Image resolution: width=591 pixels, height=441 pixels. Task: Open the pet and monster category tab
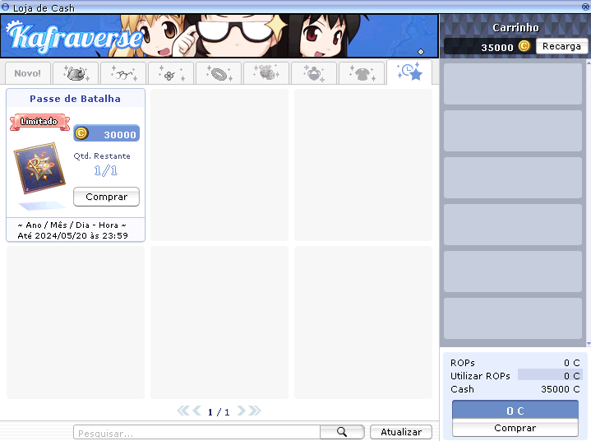[266, 73]
